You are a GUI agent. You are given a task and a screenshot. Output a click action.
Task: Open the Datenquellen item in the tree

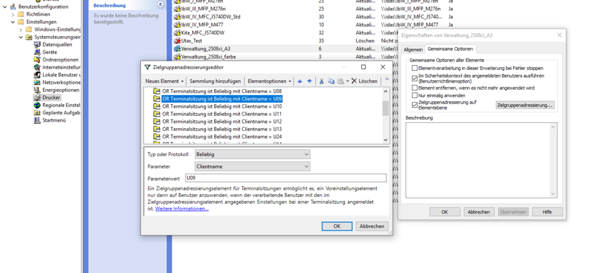tap(57, 45)
